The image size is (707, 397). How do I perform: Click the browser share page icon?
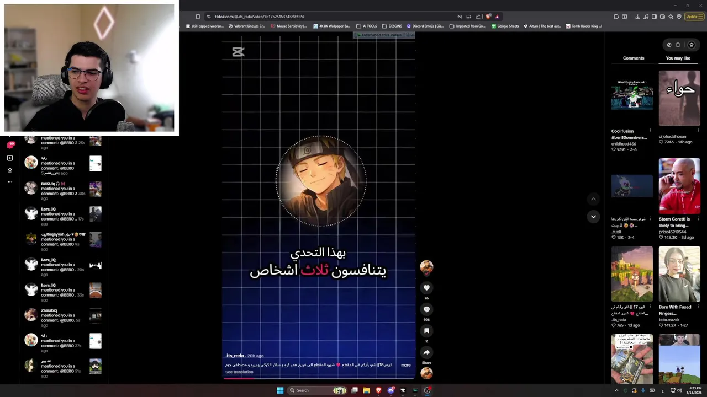pyautogui.click(x=478, y=17)
